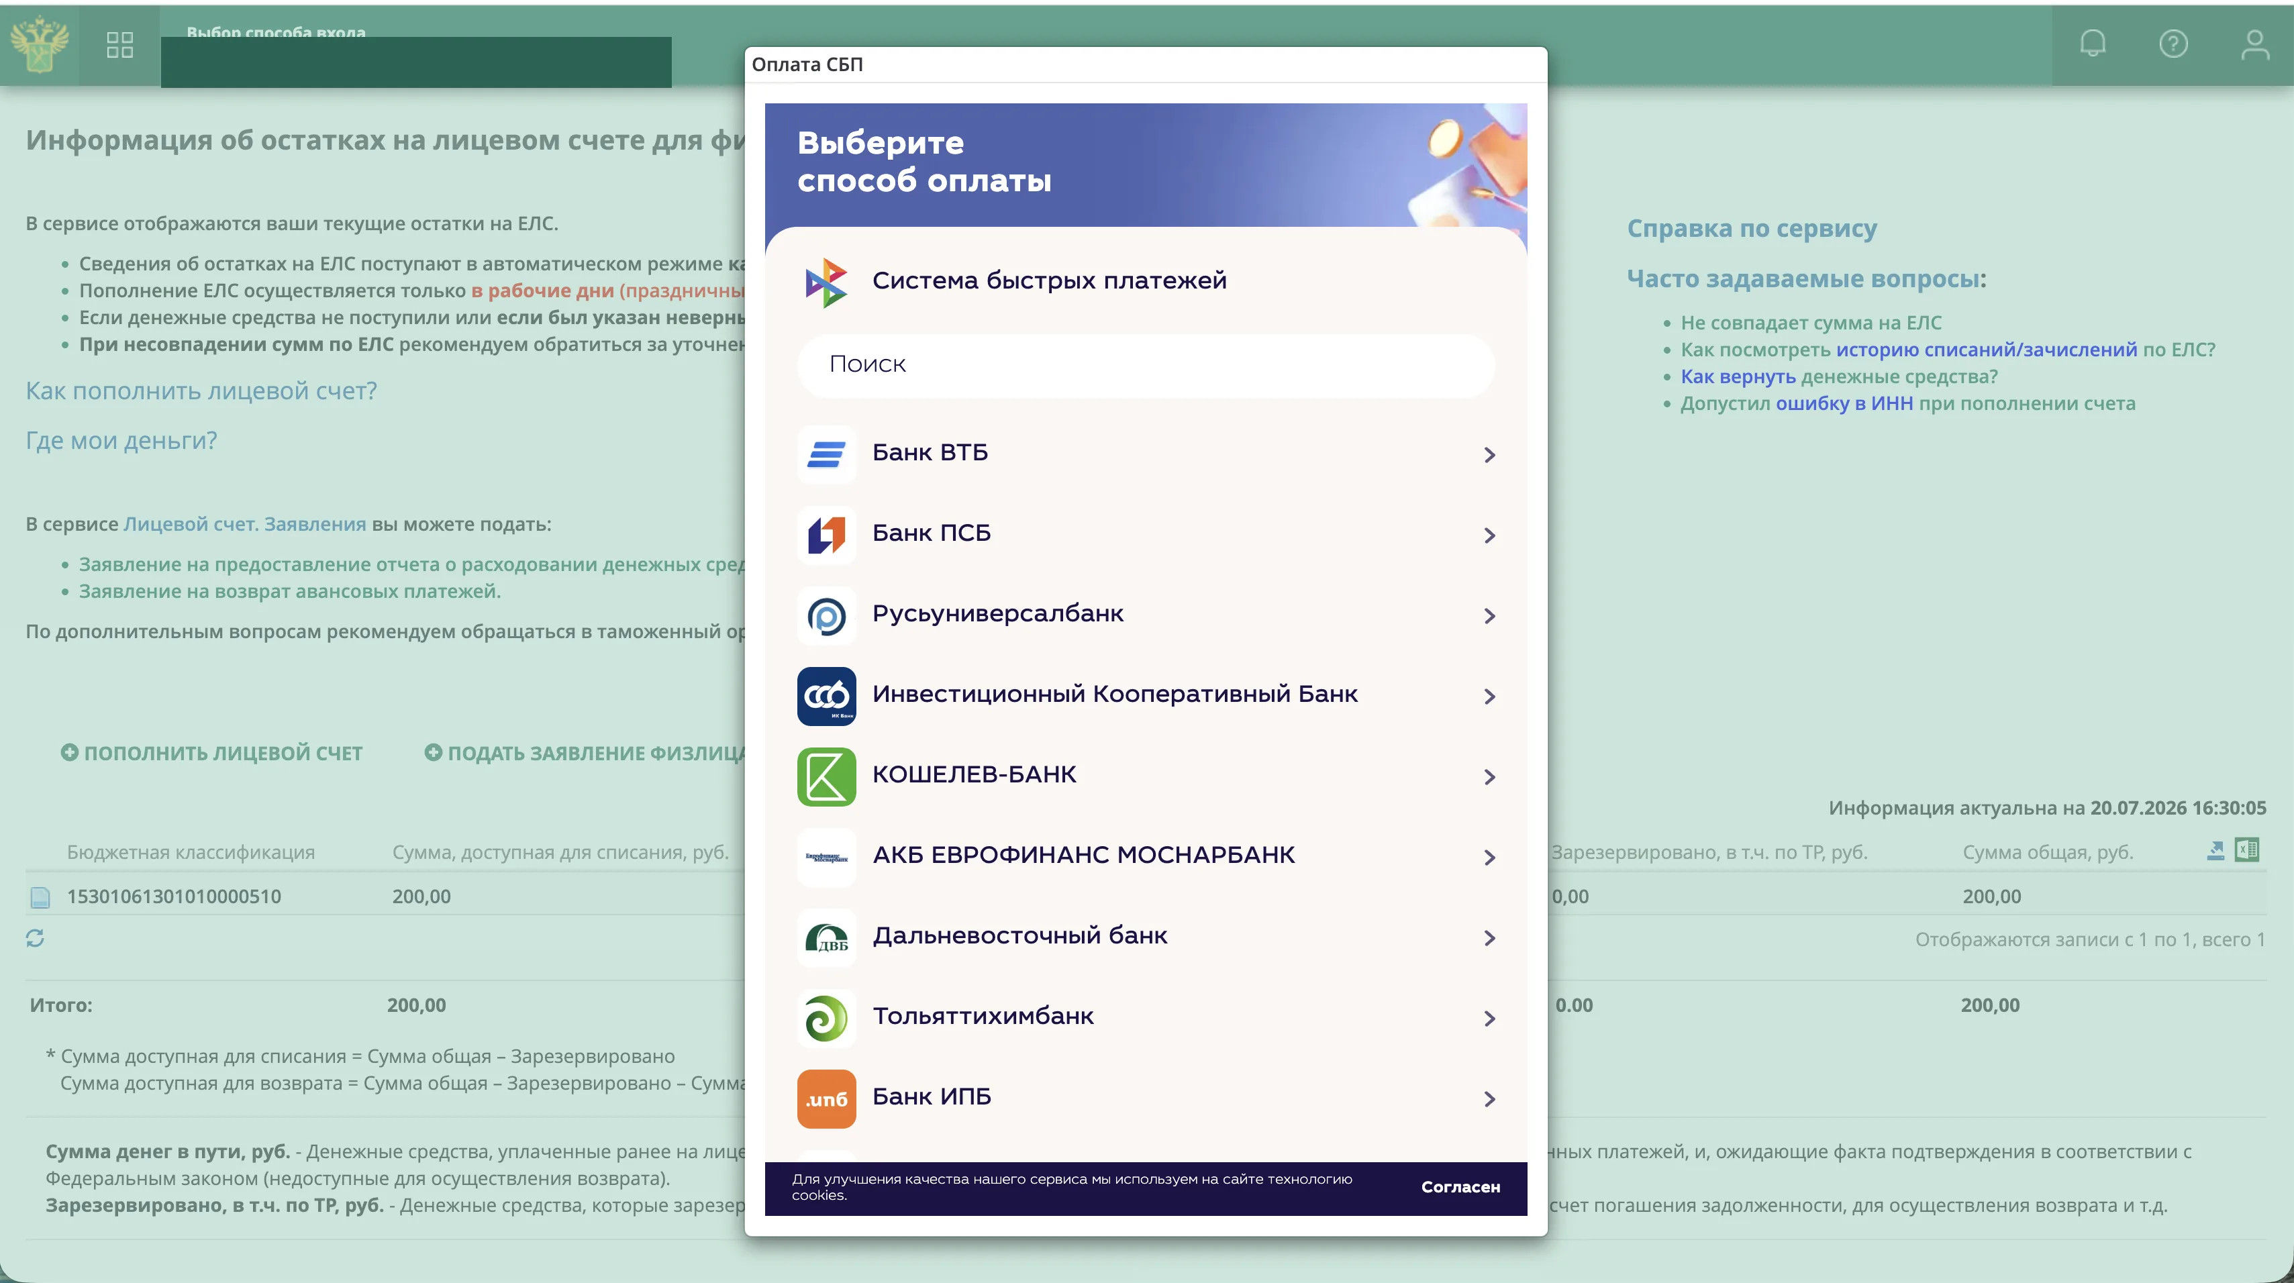Viewport: 2294px width, 1283px height.
Task: Choose Банк ИПБ bank name
Action: (x=932, y=1096)
